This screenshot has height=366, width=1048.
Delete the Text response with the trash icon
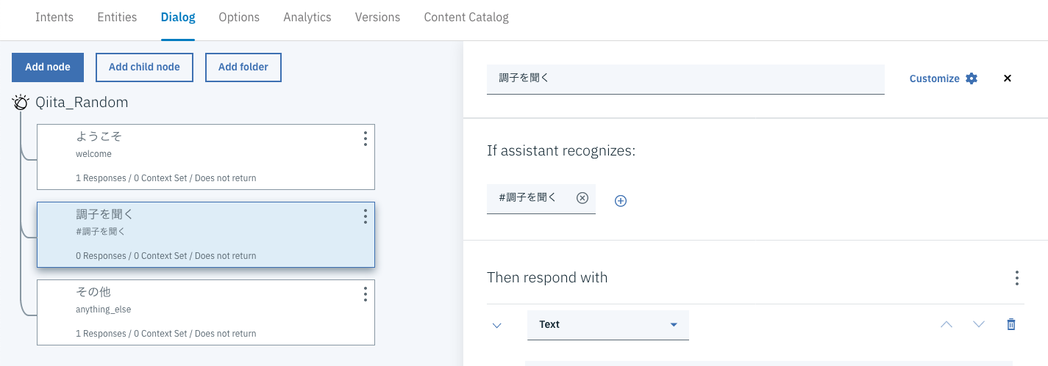[1011, 324]
